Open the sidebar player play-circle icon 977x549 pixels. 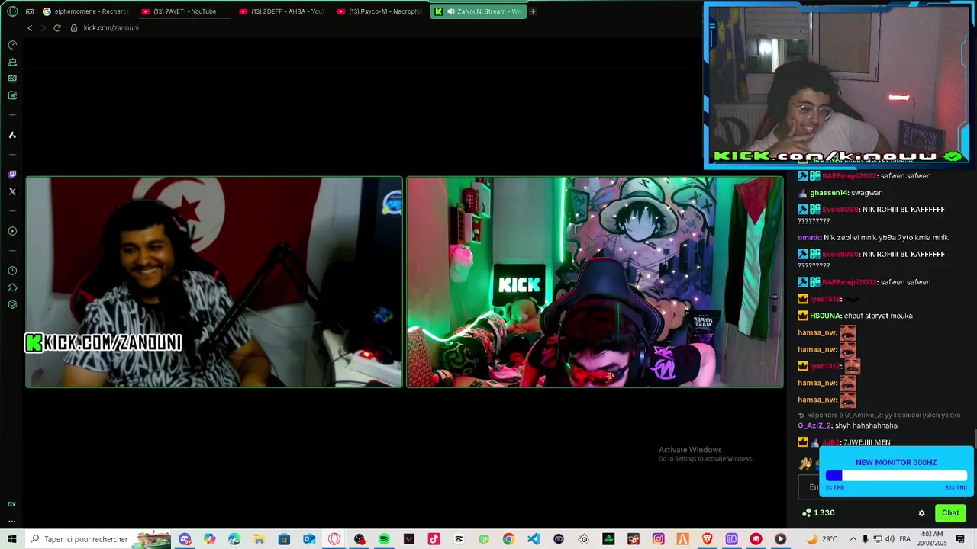12,231
